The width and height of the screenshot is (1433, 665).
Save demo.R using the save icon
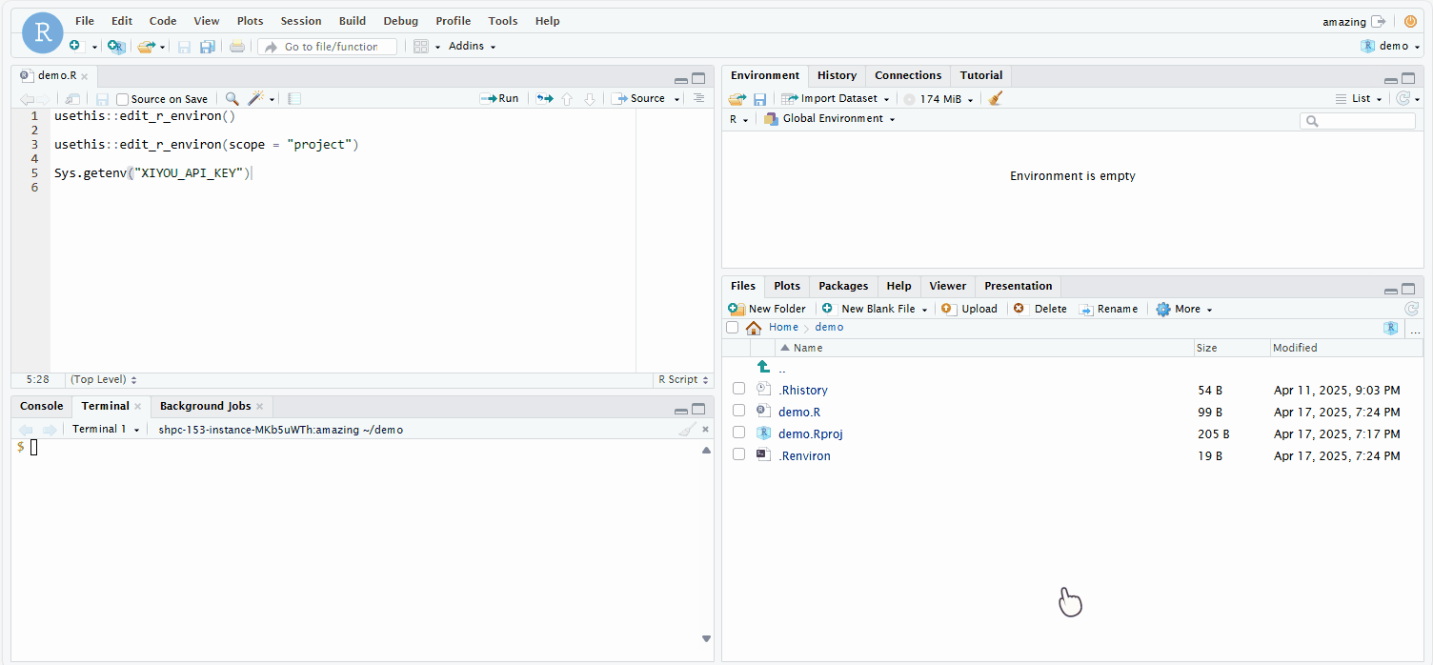pos(101,98)
